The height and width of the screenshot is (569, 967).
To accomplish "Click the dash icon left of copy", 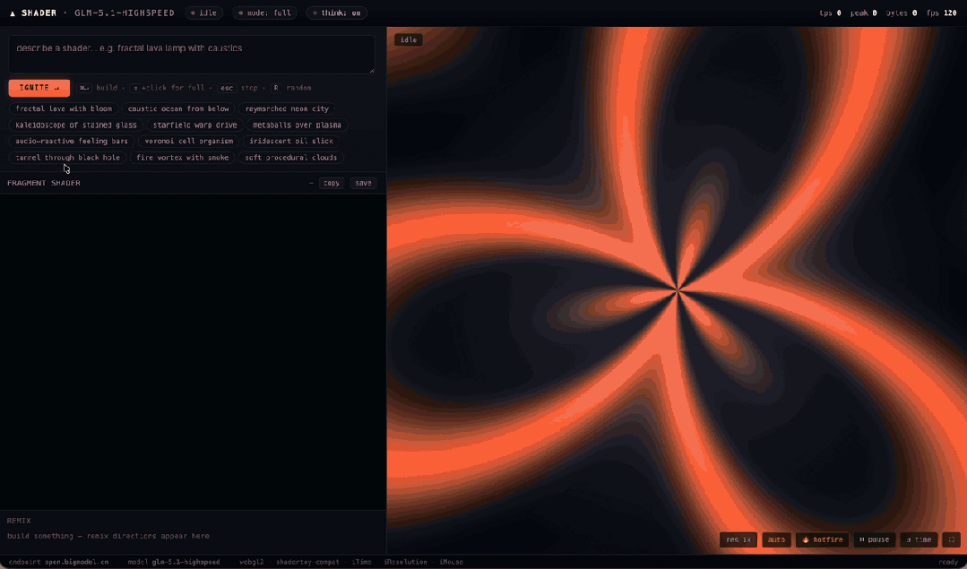I will [311, 183].
